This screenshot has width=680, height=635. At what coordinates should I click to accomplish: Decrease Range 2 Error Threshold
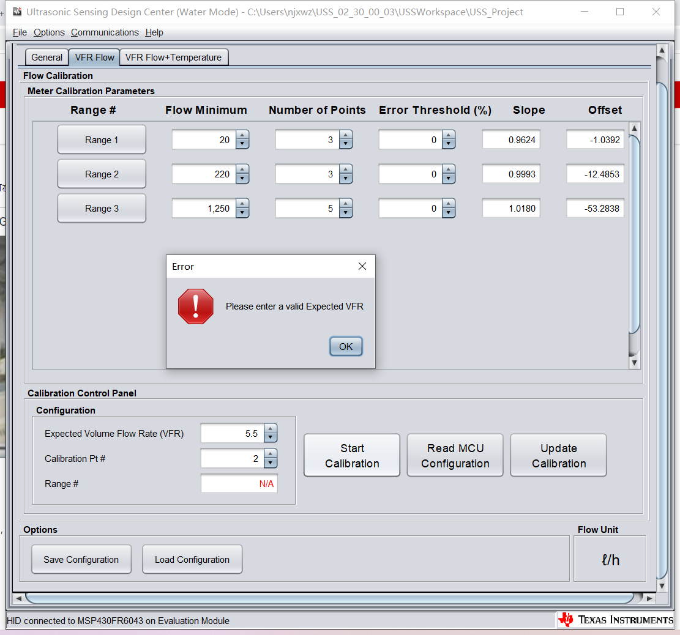pyautogui.click(x=449, y=179)
